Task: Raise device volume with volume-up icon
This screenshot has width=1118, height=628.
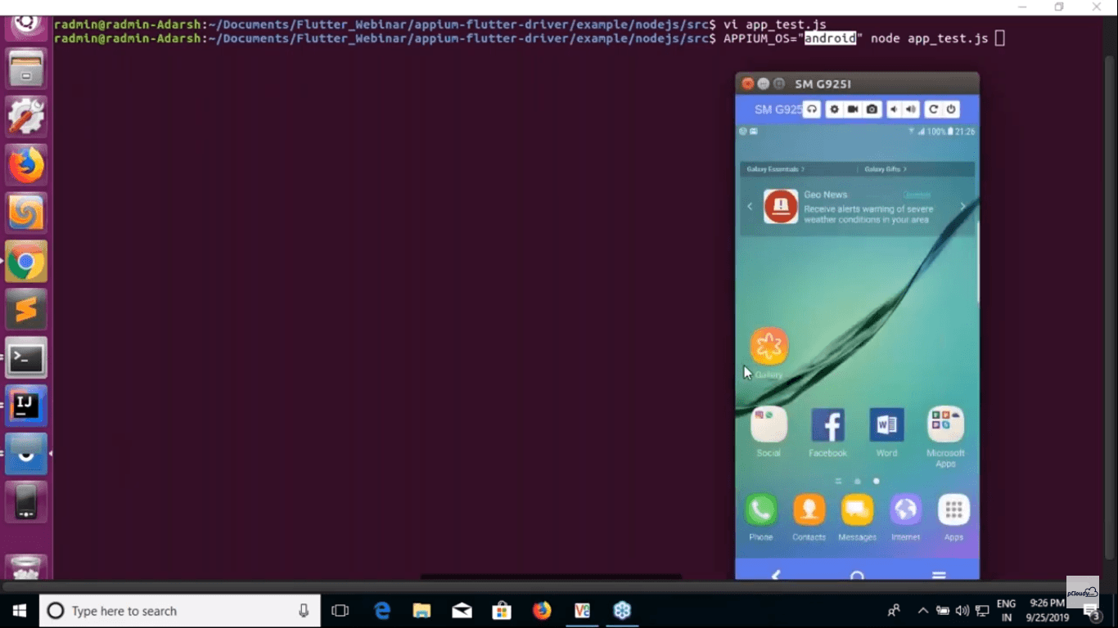Action: tap(911, 110)
